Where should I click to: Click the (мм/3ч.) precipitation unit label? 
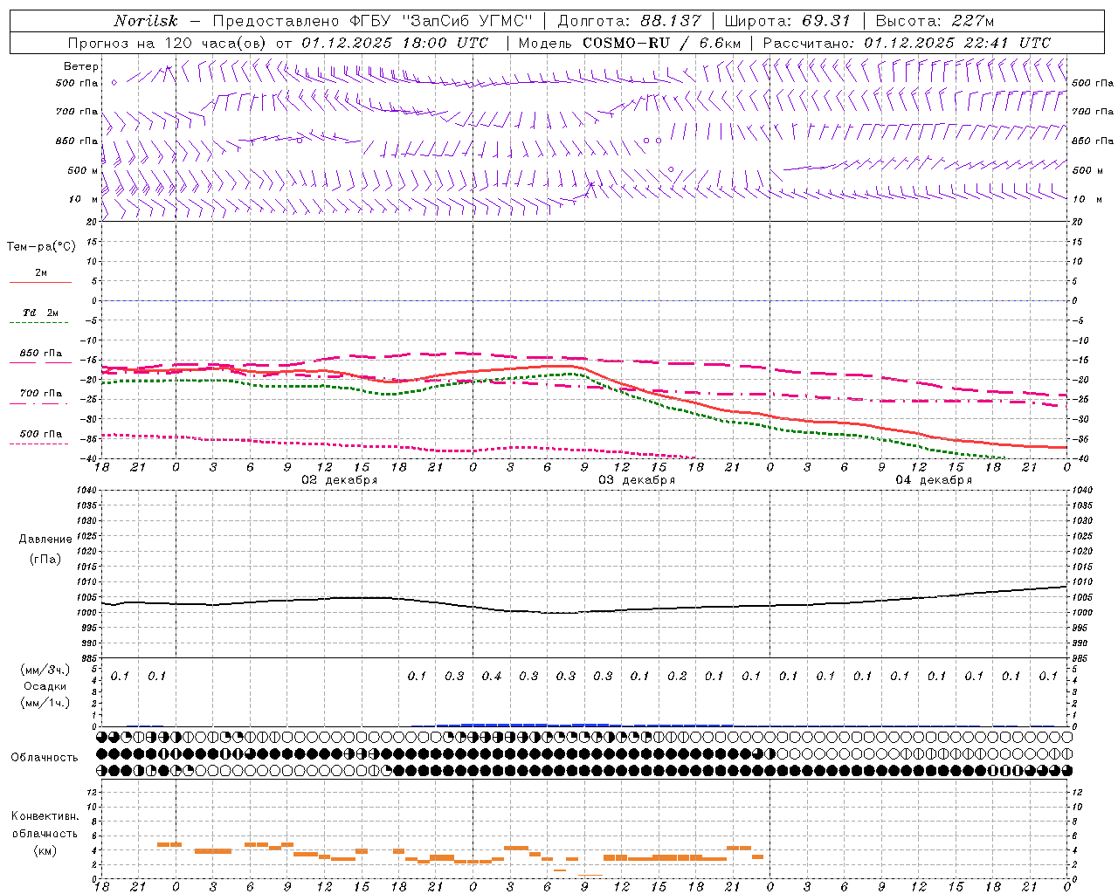[45, 670]
